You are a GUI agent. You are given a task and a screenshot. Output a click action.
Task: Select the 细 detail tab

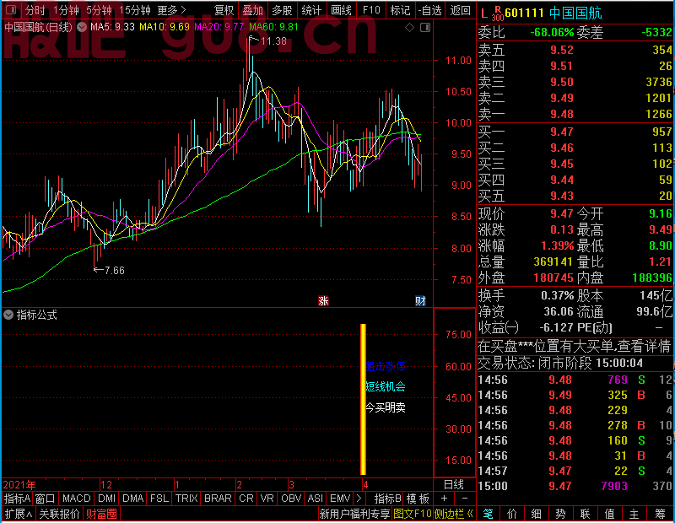[537, 514]
